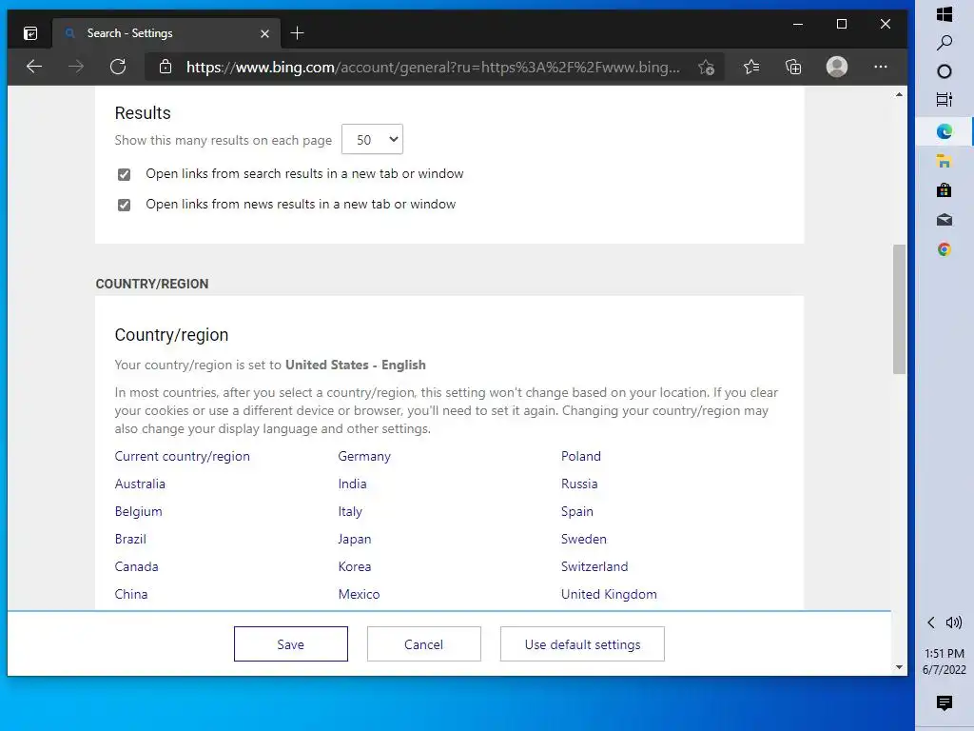Minimize the Edge window

(x=798, y=24)
